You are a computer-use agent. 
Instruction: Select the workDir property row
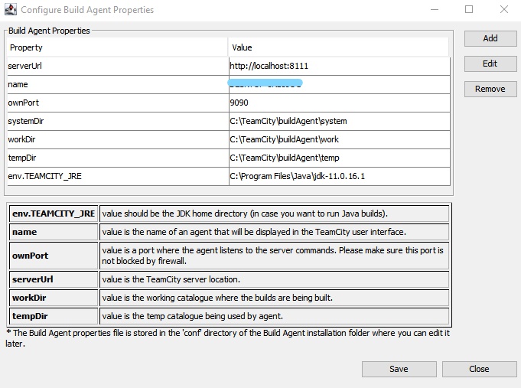(x=229, y=139)
